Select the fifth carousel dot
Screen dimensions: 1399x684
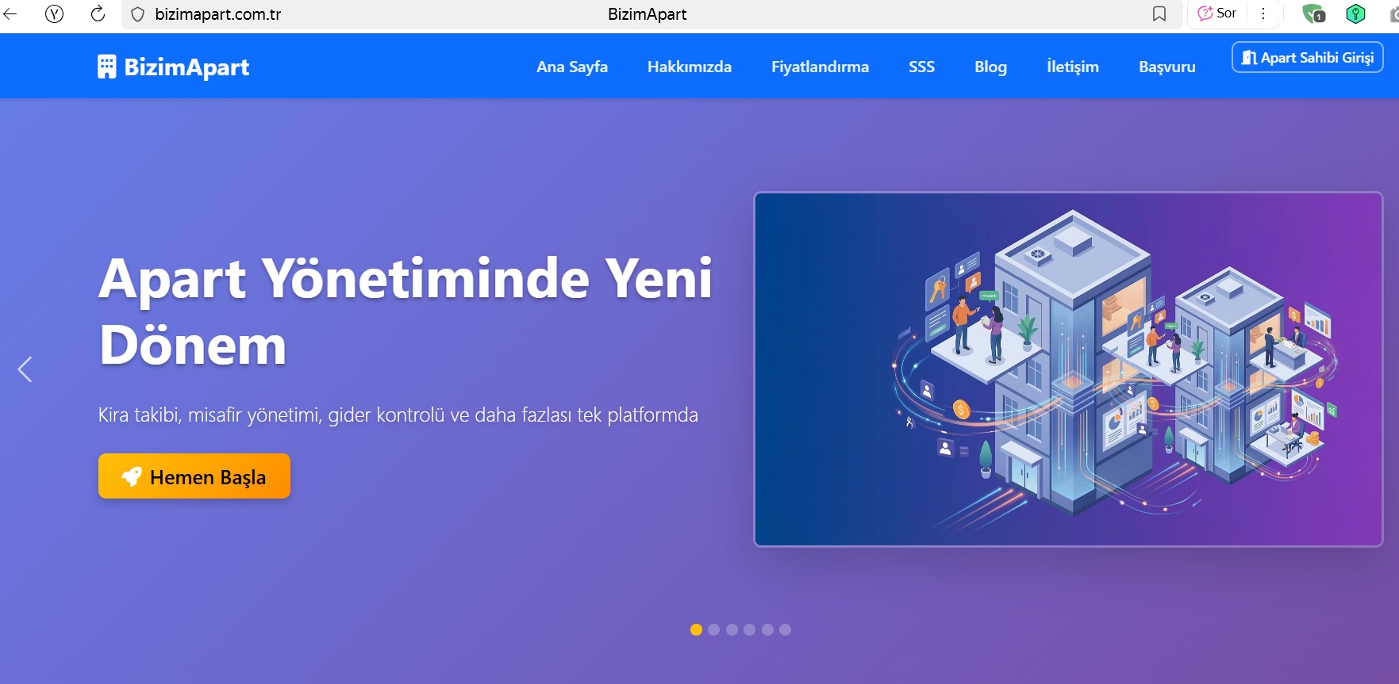767,629
